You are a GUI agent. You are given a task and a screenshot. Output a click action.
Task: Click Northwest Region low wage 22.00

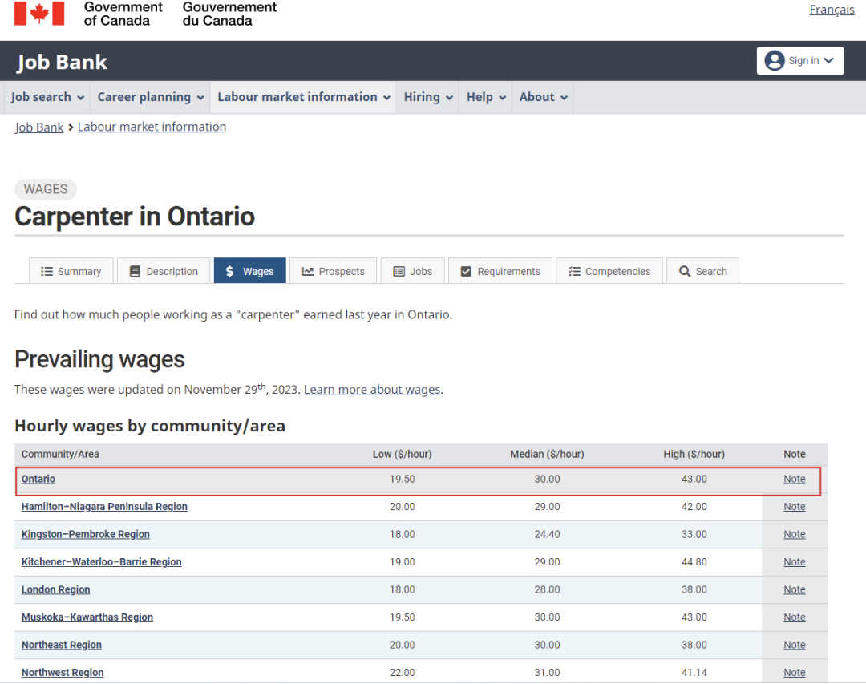click(x=402, y=673)
